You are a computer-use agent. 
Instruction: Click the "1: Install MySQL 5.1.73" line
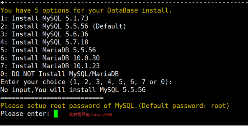pyautogui.click(x=44, y=18)
